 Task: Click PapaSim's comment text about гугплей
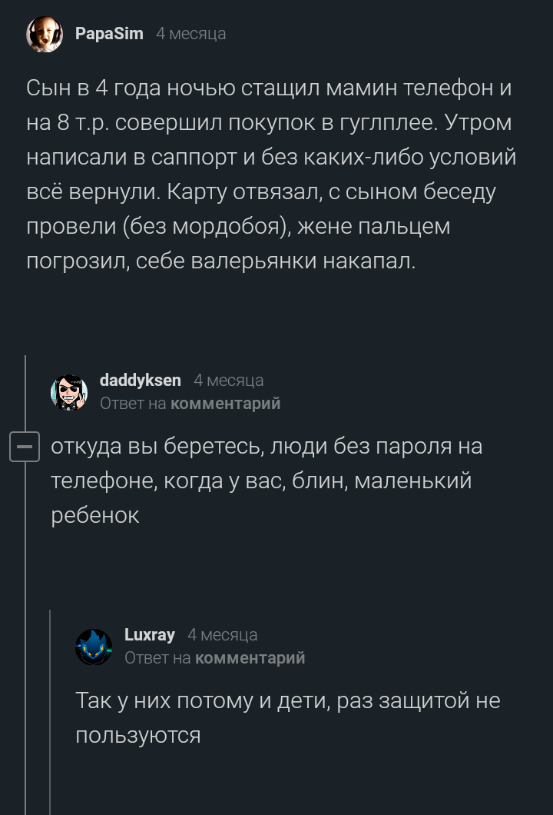(269, 175)
